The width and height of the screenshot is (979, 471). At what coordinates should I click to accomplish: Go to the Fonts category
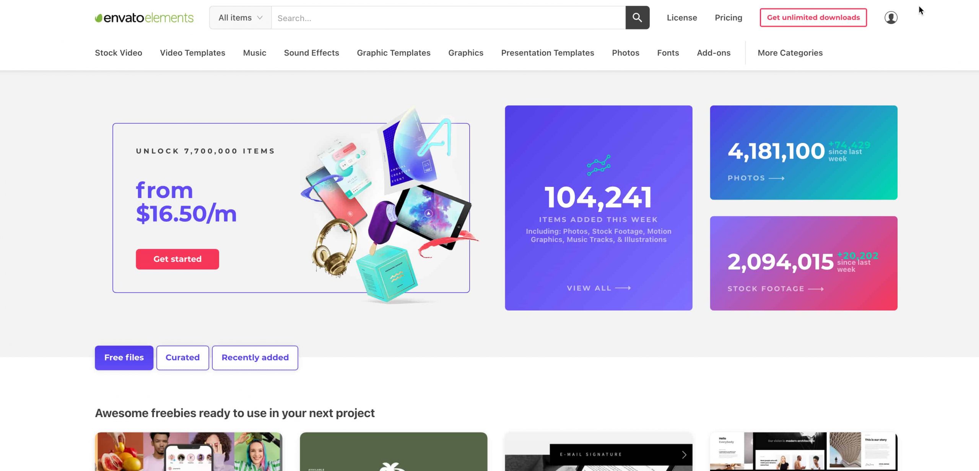[x=668, y=53]
